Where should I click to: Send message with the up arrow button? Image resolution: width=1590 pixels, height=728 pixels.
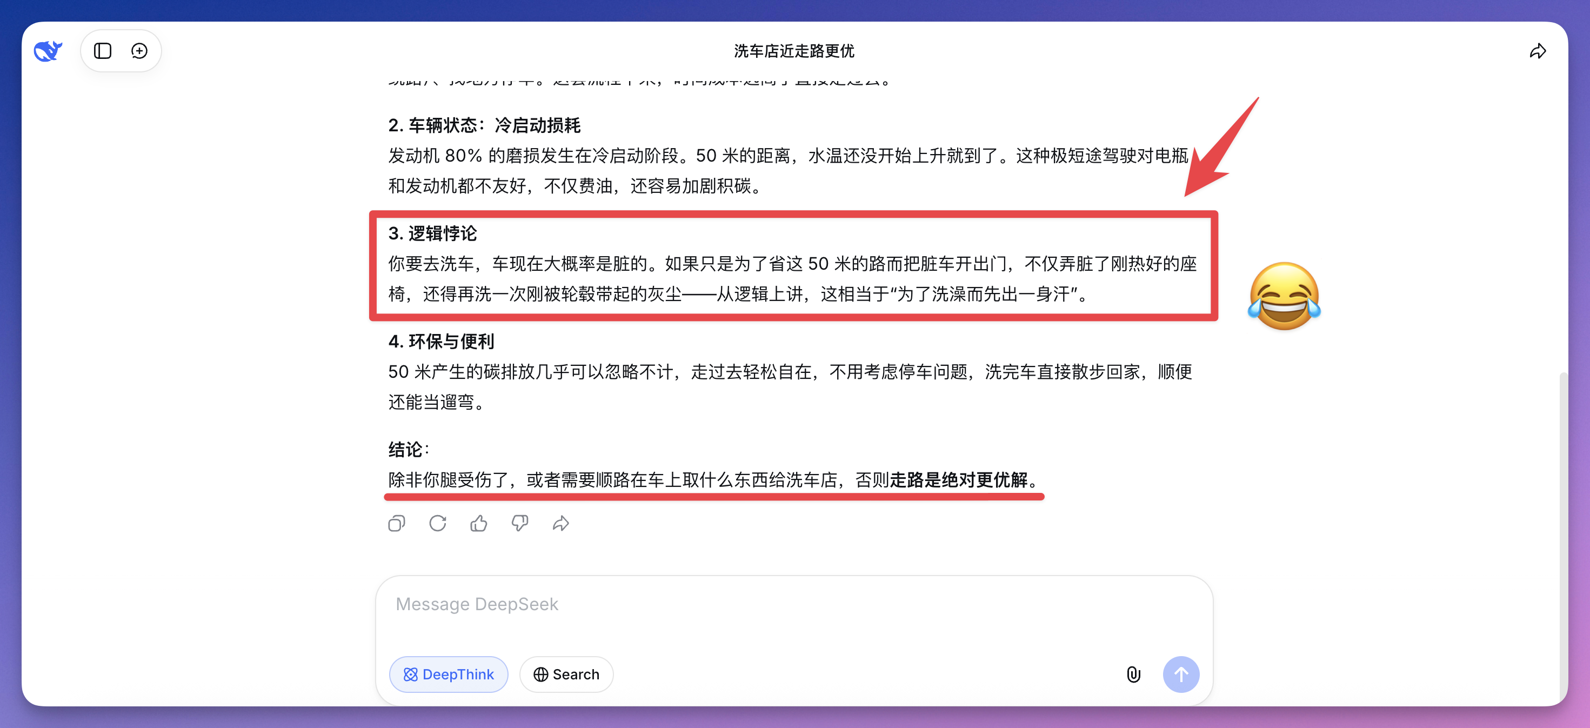click(x=1181, y=674)
